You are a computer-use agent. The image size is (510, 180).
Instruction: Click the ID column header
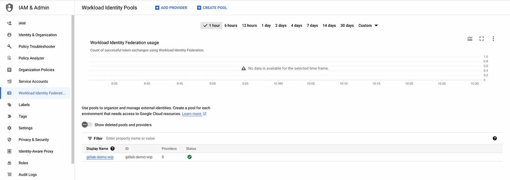click(127, 148)
